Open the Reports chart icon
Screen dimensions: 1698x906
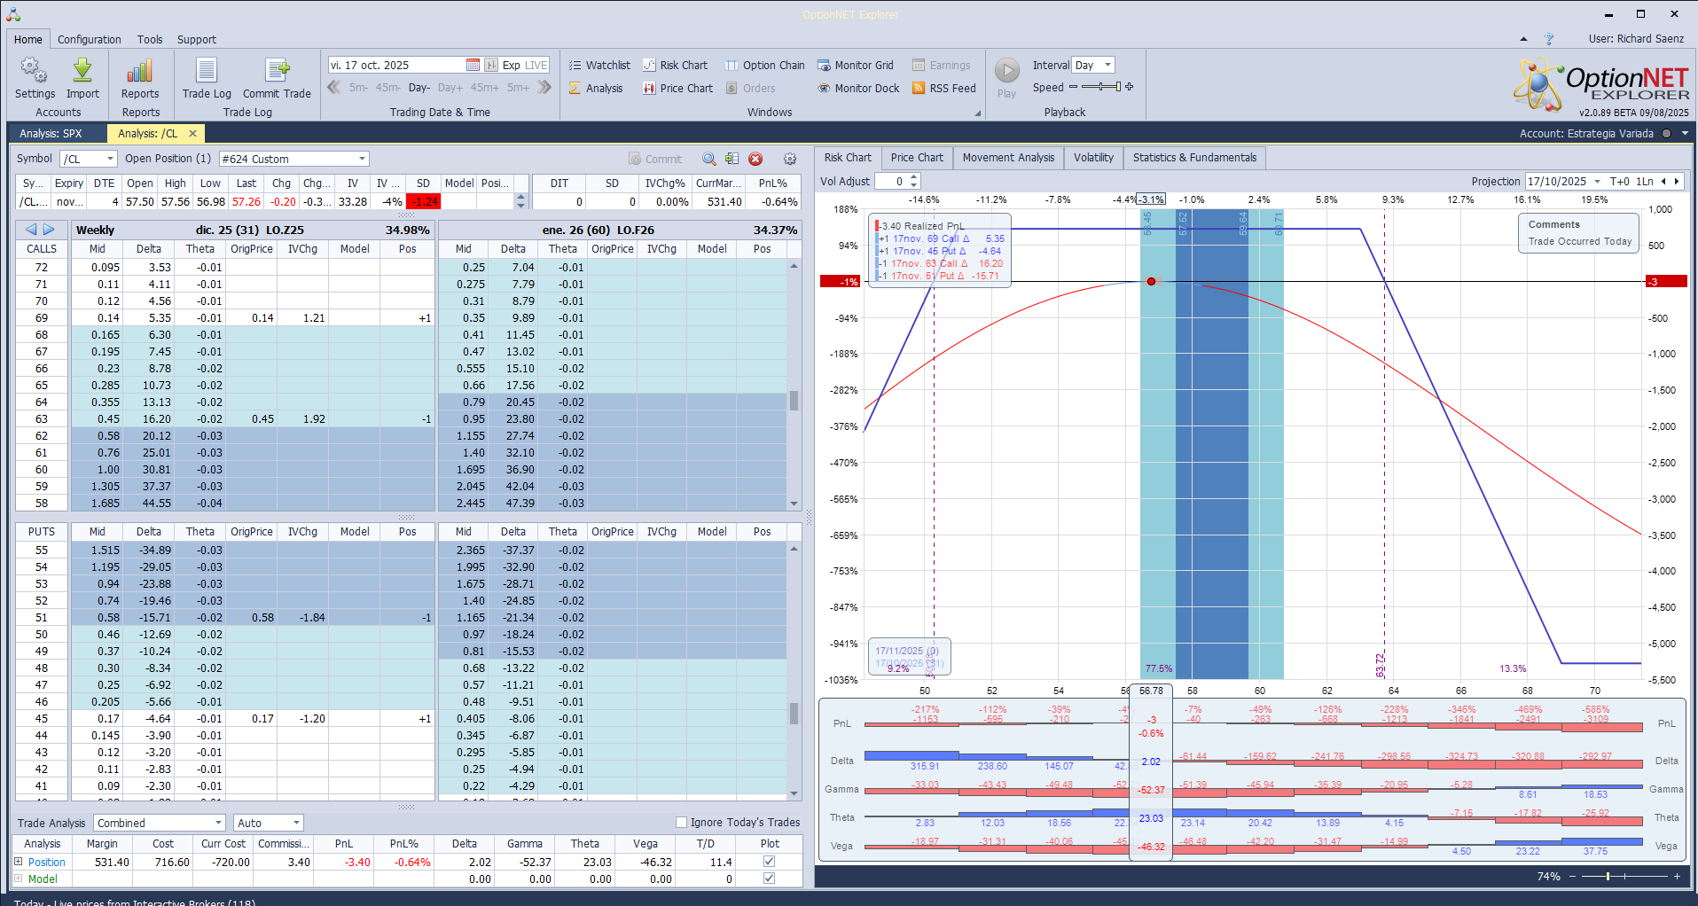pyautogui.click(x=140, y=71)
